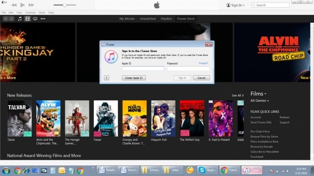Viewport: 314px width, 176px height.
Task: Open the Alvin Road Chip banner
Action: pos(272,53)
